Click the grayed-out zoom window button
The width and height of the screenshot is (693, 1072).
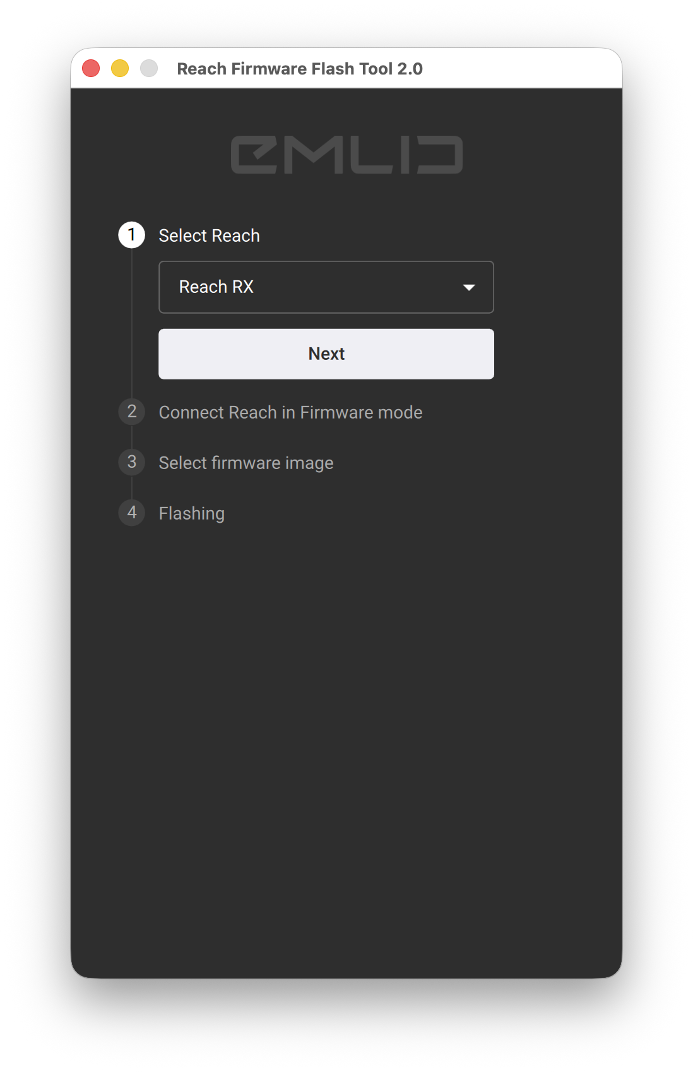pos(149,68)
